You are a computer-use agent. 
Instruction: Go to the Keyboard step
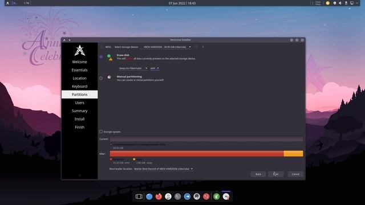80,86
